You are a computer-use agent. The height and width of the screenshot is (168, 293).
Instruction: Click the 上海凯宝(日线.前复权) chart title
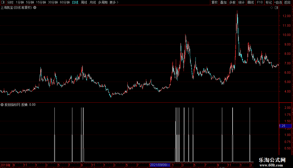click(x=16, y=8)
